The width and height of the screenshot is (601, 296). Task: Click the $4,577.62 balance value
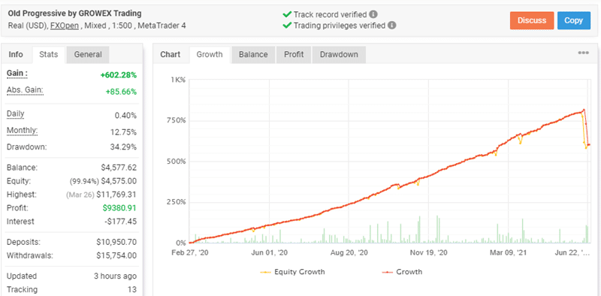coord(119,168)
